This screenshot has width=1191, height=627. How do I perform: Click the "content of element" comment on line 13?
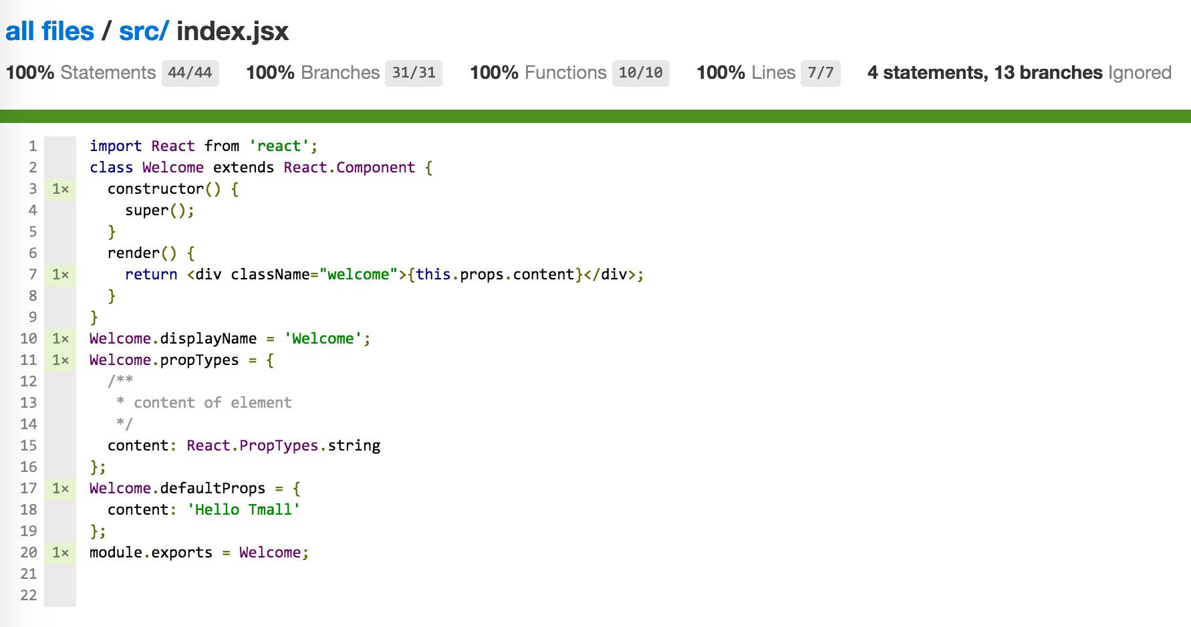click(x=213, y=402)
